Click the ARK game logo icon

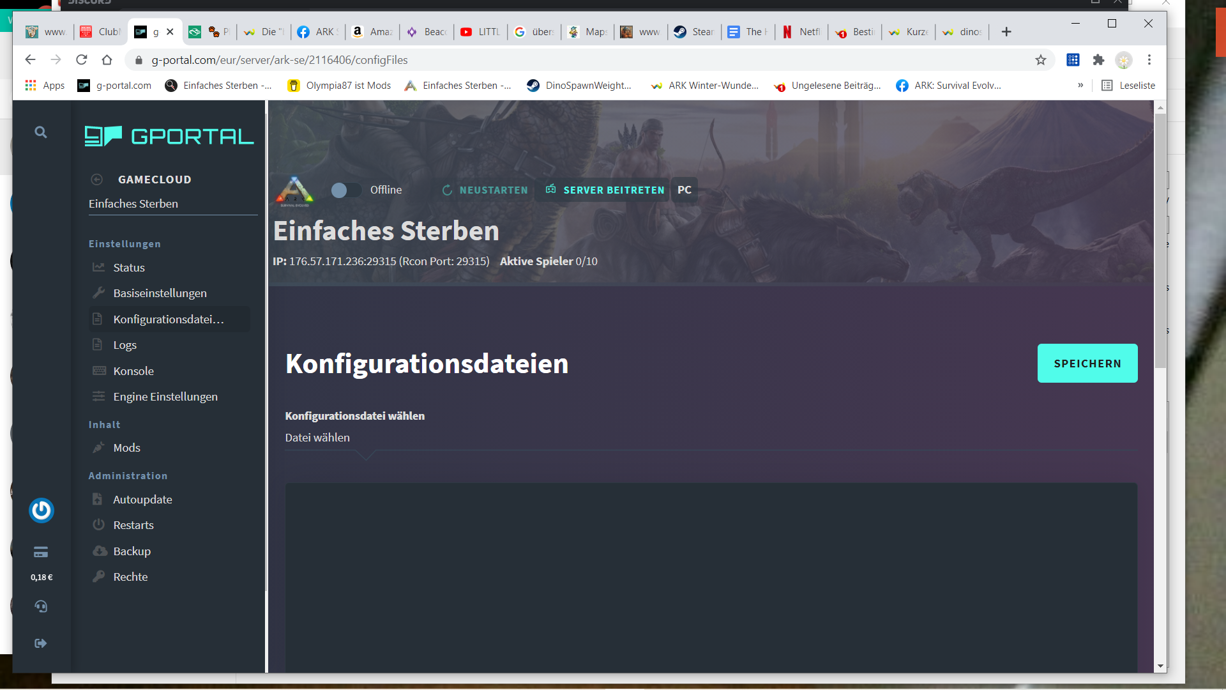point(294,191)
